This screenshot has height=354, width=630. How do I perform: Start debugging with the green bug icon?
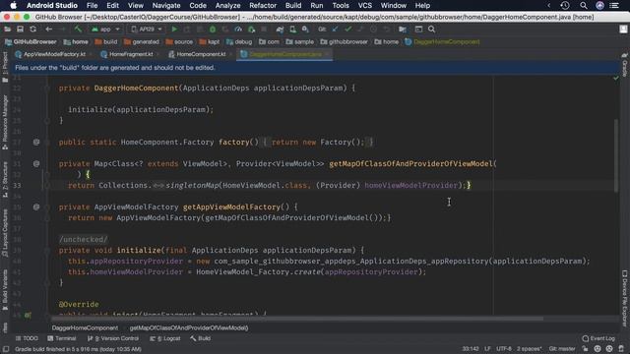(x=213, y=29)
